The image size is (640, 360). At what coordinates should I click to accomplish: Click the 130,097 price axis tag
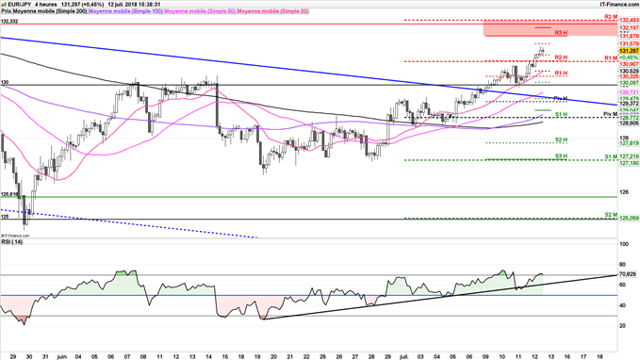pyautogui.click(x=629, y=83)
